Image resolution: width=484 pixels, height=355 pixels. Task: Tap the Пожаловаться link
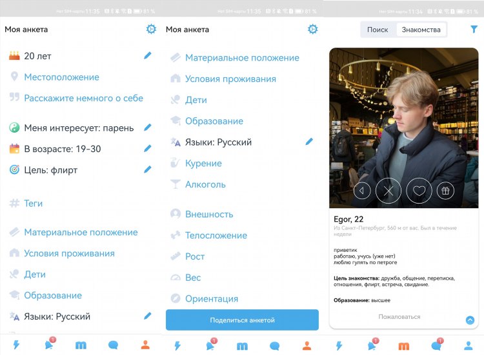399,317
